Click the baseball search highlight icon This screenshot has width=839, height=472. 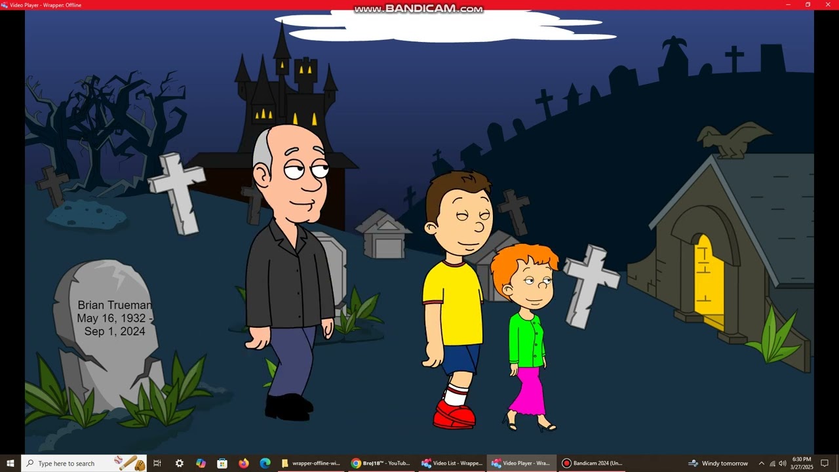click(130, 463)
